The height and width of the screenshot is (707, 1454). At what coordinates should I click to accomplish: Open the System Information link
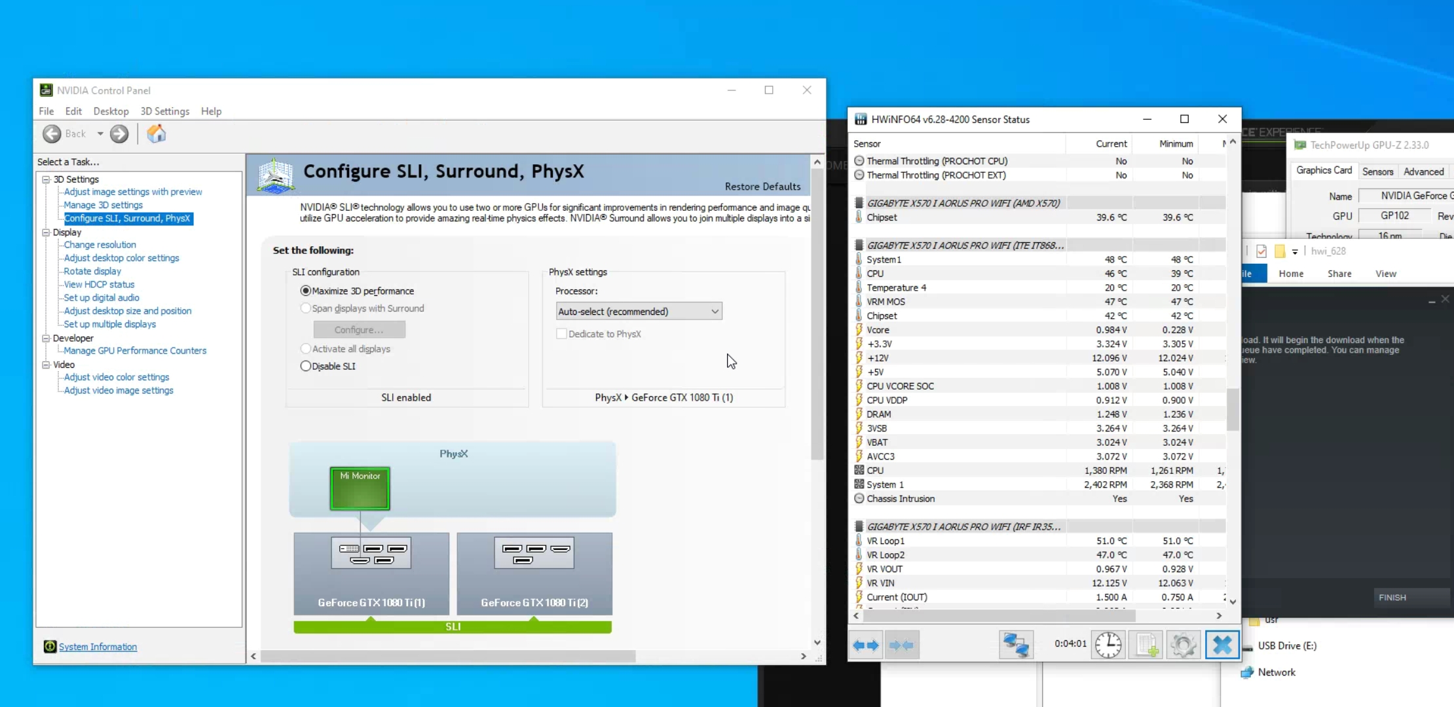(98, 647)
